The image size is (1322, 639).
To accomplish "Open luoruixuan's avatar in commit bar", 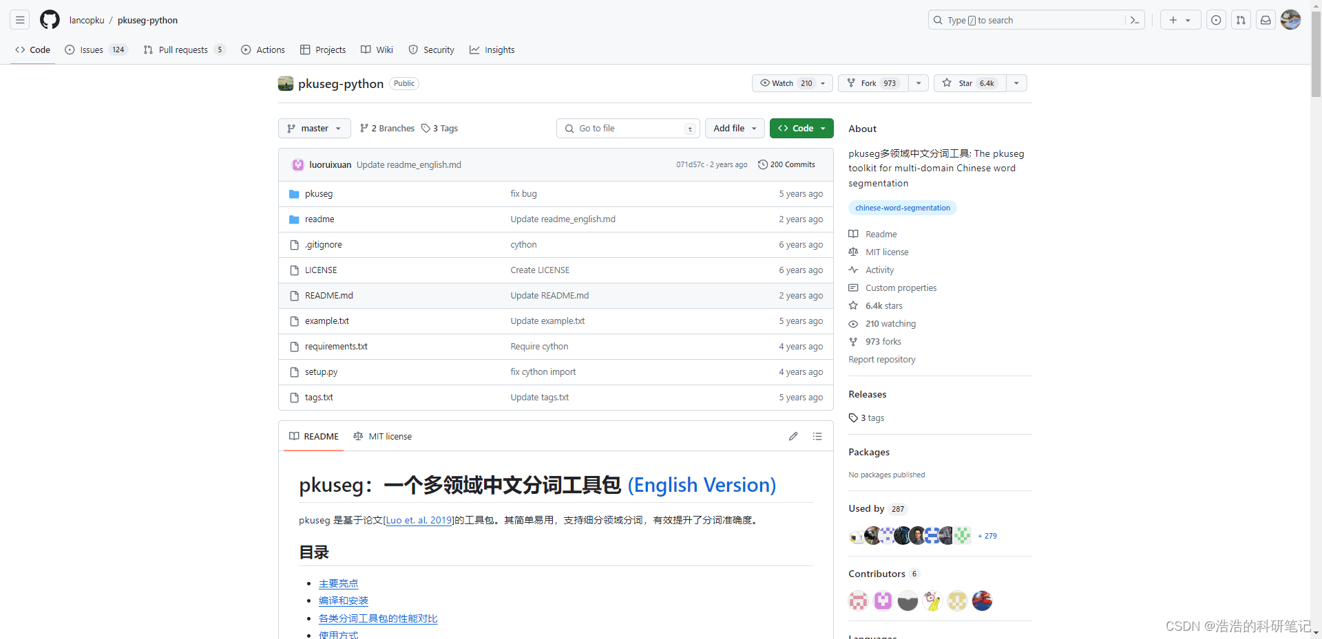I will [x=298, y=164].
